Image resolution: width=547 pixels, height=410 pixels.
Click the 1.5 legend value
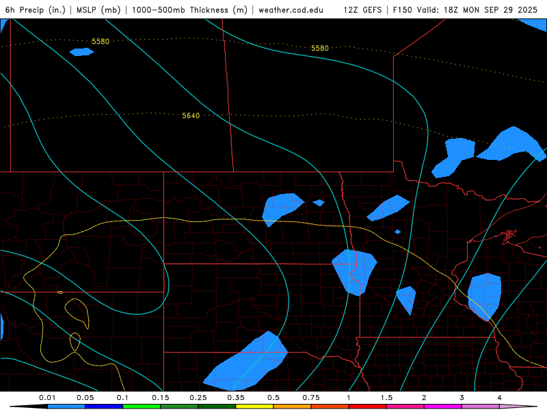click(x=386, y=398)
